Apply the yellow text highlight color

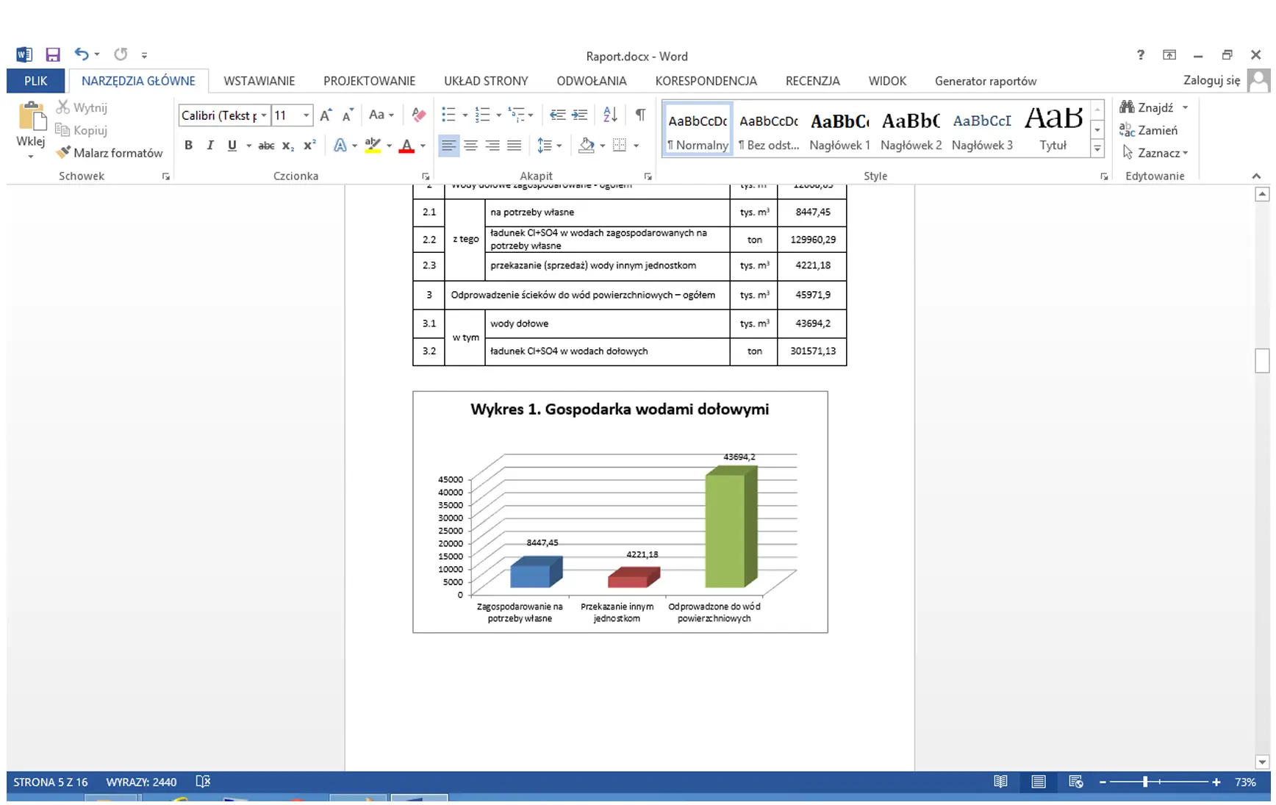coord(373,146)
